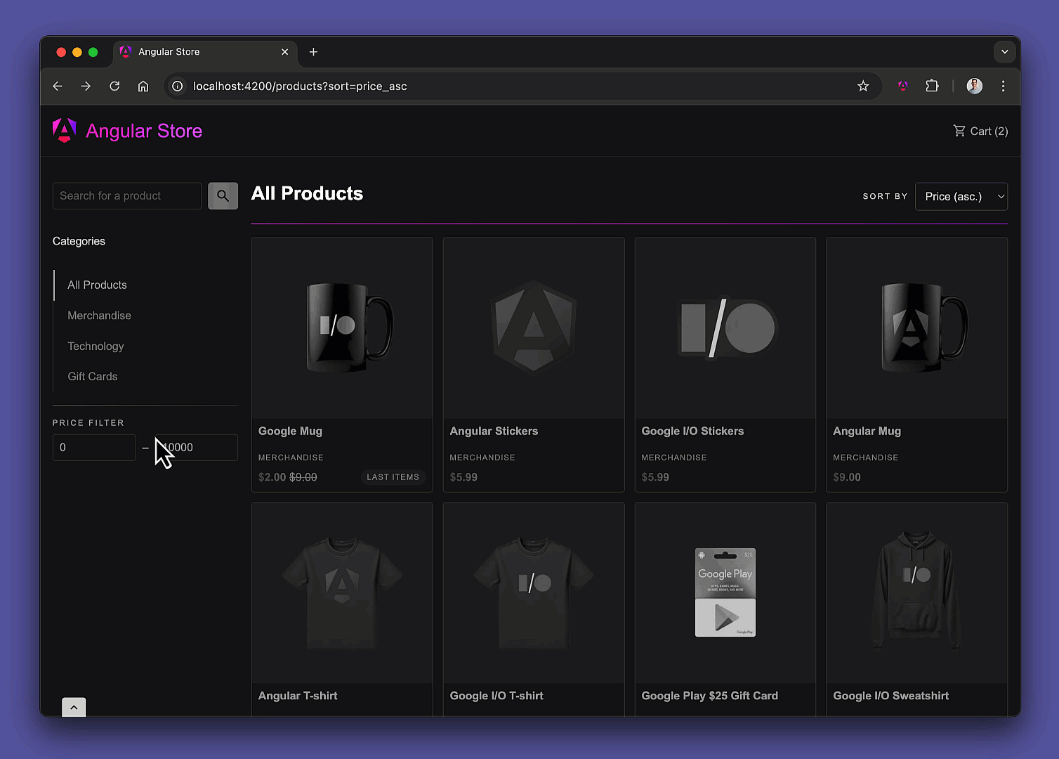This screenshot has width=1059, height=759.
Task: Click the MERCHANDISE label under Google Mug
Action: point(291,458)
